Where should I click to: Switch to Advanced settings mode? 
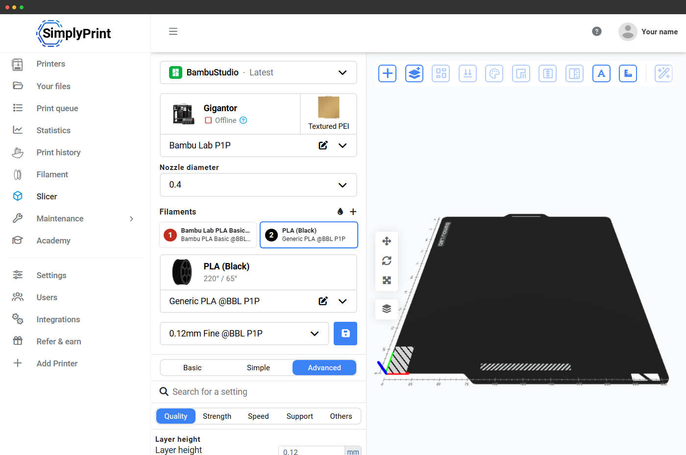pos(324,368)
